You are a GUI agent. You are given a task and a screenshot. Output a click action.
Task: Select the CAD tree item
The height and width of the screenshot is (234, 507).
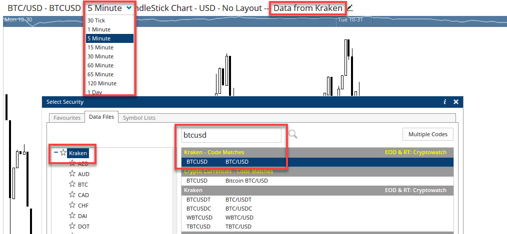tap(83, 195)
